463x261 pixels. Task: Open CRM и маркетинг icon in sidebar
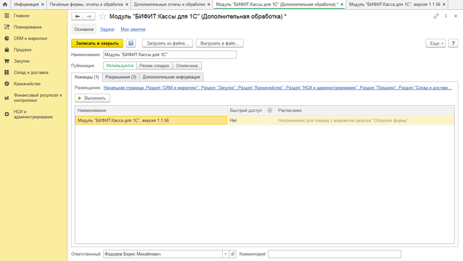(x=7, y=38)
